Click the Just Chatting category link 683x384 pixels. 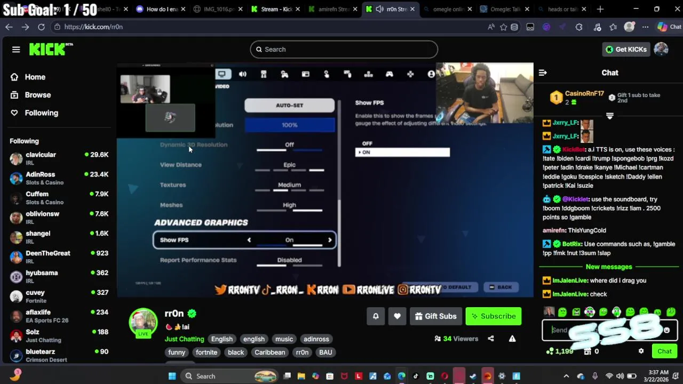tap(184, 339)
